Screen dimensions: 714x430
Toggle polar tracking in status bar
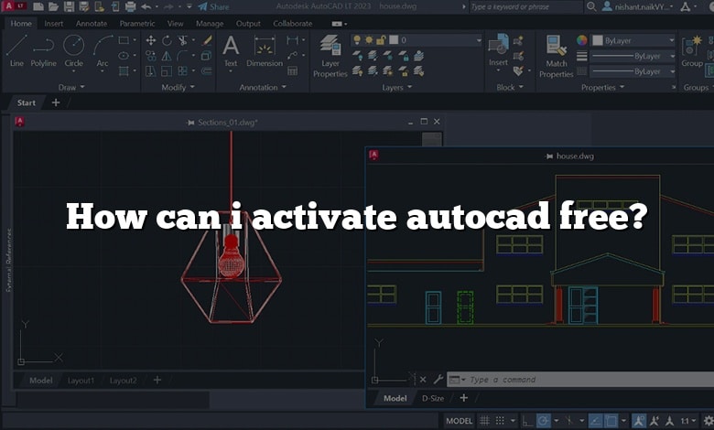coord(543,421)
